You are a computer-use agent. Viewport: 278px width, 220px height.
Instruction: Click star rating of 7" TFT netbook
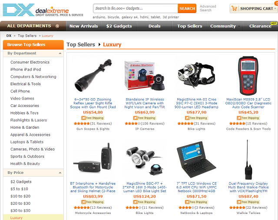point(186,207)
